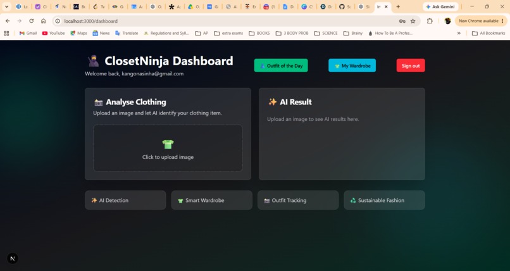Click the Outfit Tracking feature card
510x271 pixels.
coord(298,200)
